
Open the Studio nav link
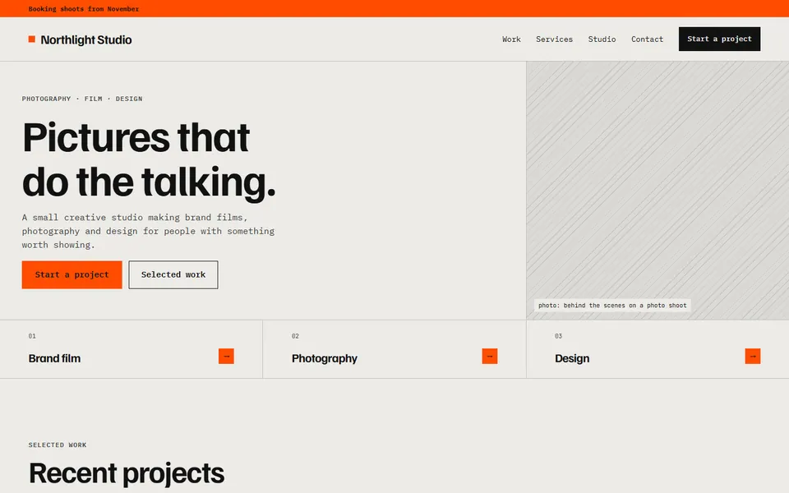602,39
